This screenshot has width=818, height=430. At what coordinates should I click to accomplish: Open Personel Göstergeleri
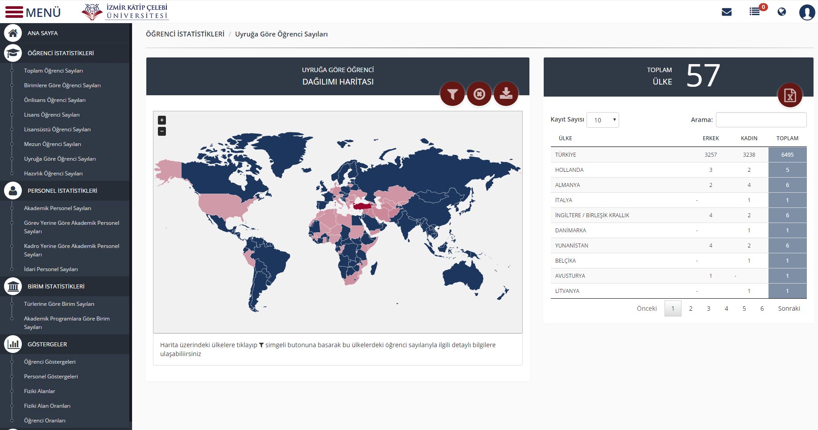tap(51, 377)
